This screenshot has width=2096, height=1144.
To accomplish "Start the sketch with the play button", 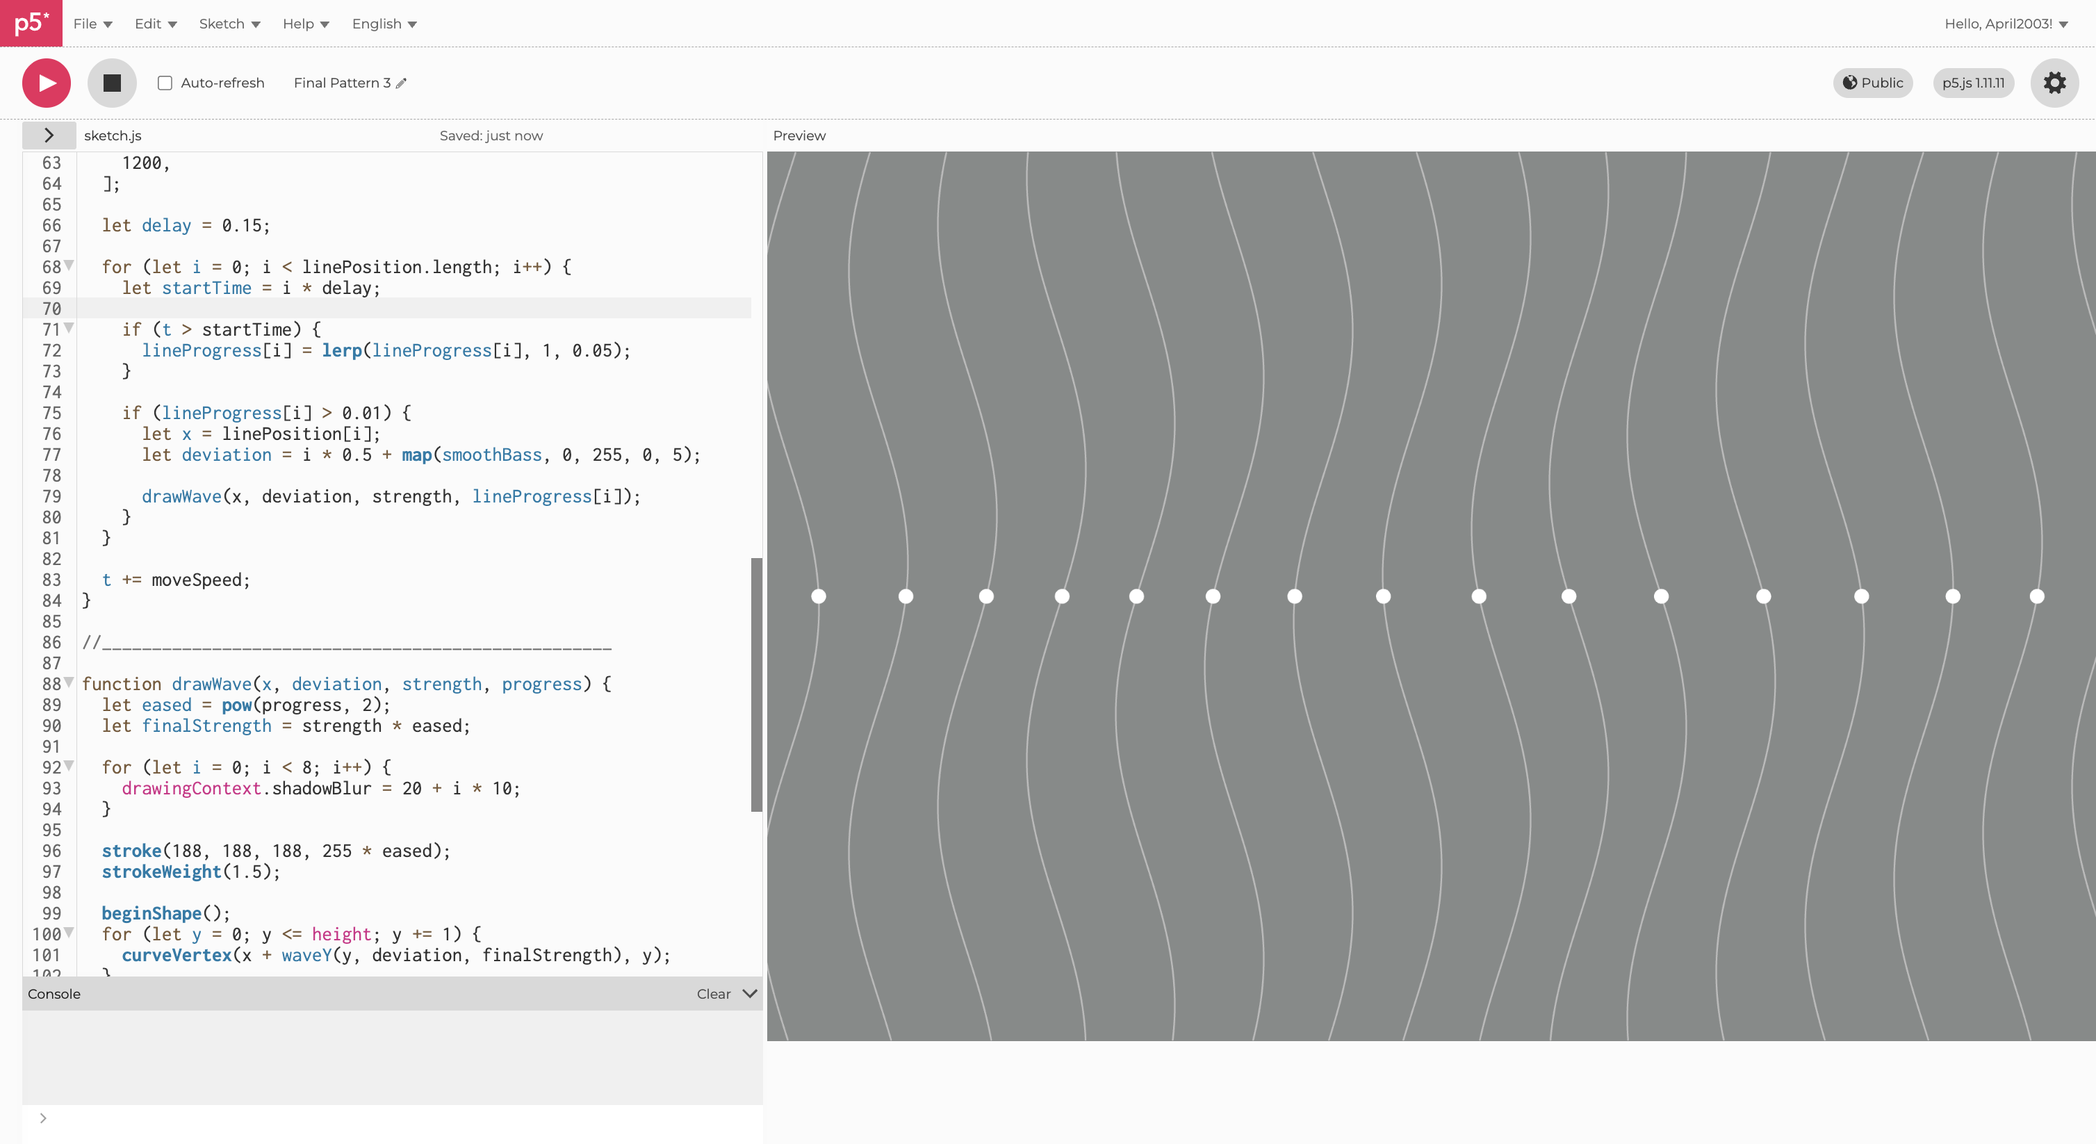I will [x=47, y=83].
